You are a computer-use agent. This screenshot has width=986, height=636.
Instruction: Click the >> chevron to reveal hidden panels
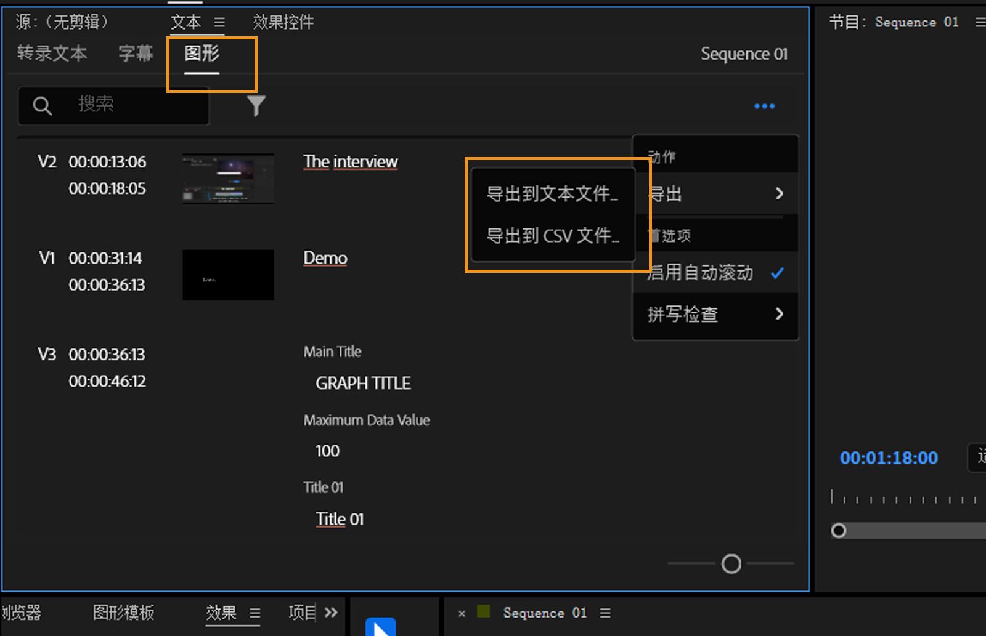pos(331,613)
